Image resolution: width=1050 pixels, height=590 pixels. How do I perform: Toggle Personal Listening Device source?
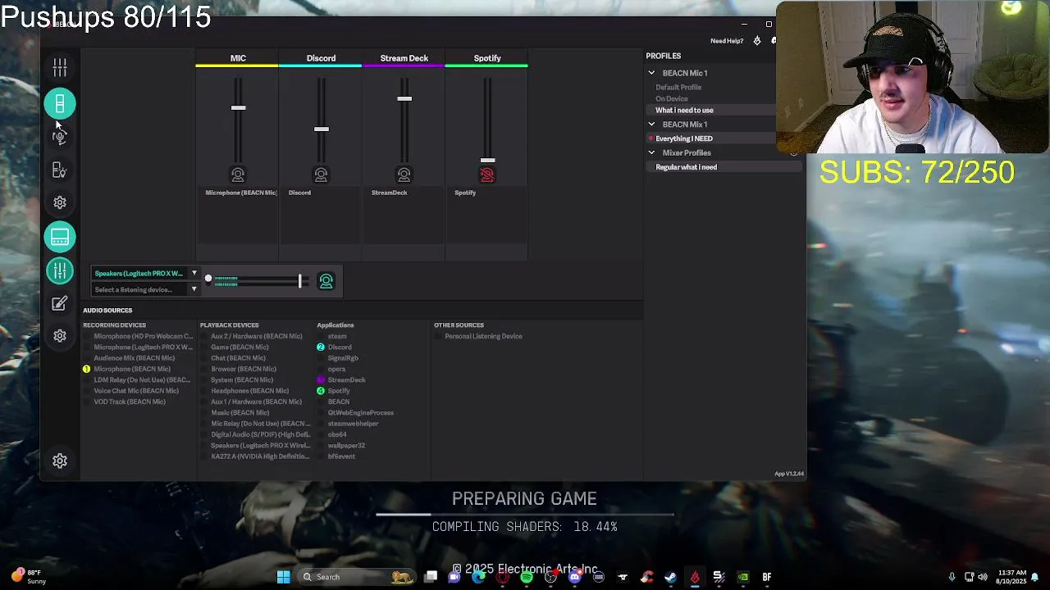[438, 336]
